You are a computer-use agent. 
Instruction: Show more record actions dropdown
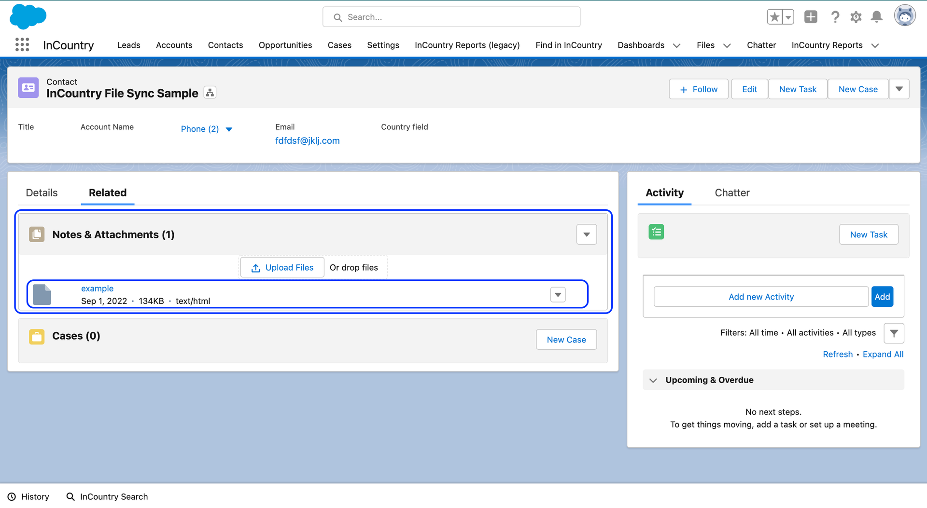(x=899, y=89)
